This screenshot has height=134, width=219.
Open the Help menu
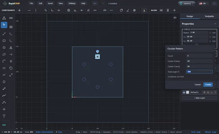[x=83, y=3]
